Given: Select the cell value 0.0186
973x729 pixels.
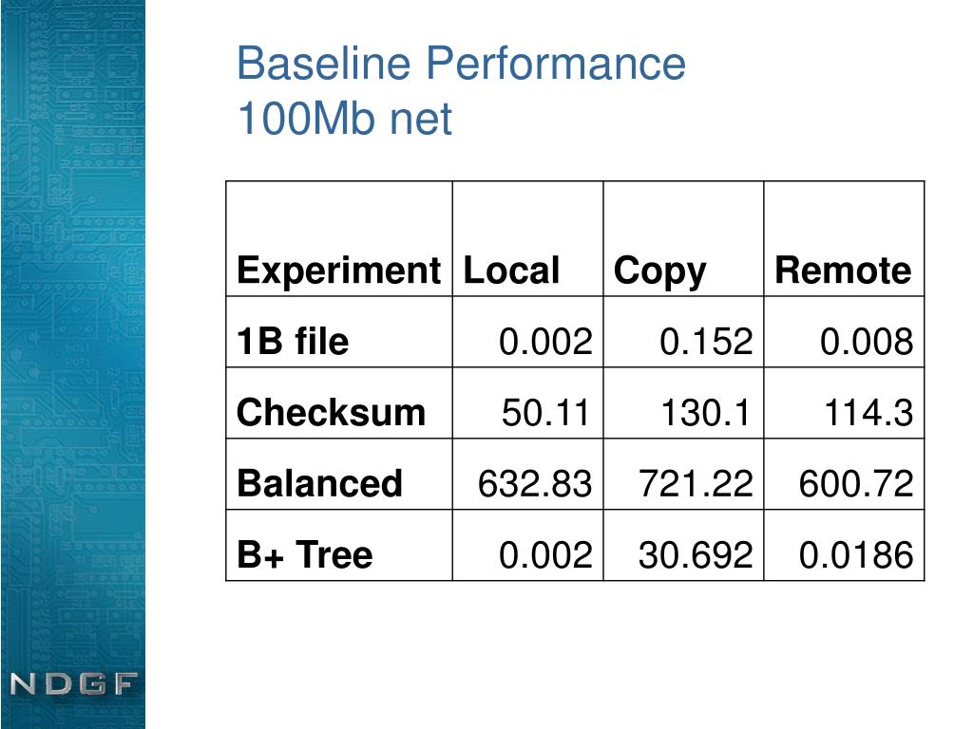Looking at the screenshot, I should [x=856, y=554].
